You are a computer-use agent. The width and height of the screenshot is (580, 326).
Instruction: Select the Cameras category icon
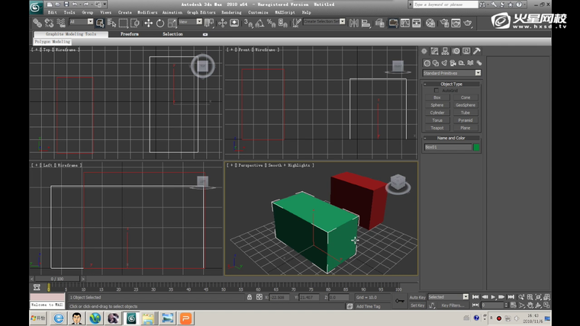453,63
